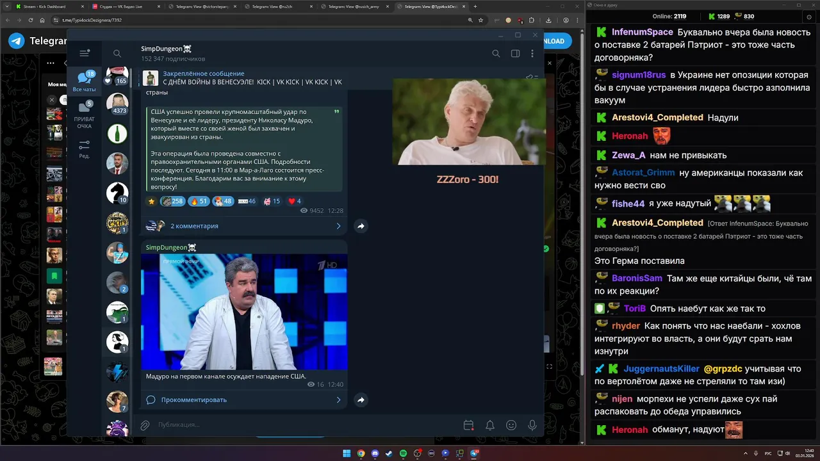The image size is (820, 461).
Task: Click the voice message microphone icon
Action: coord(532,425)
